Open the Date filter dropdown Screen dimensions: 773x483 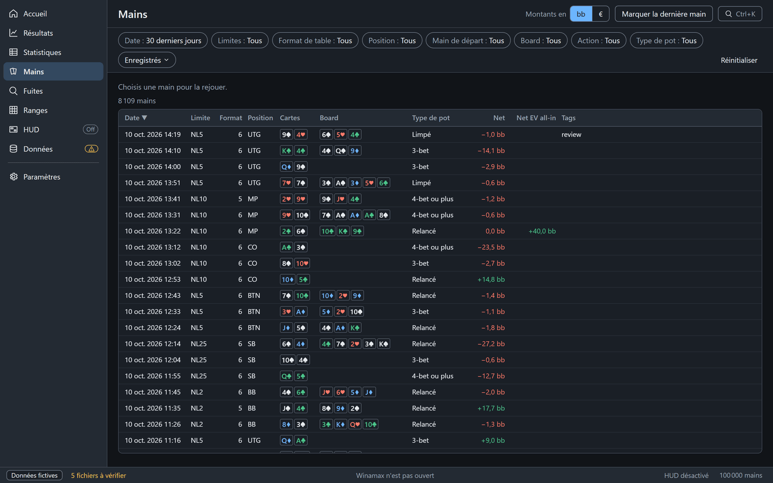tap(163, 40)
